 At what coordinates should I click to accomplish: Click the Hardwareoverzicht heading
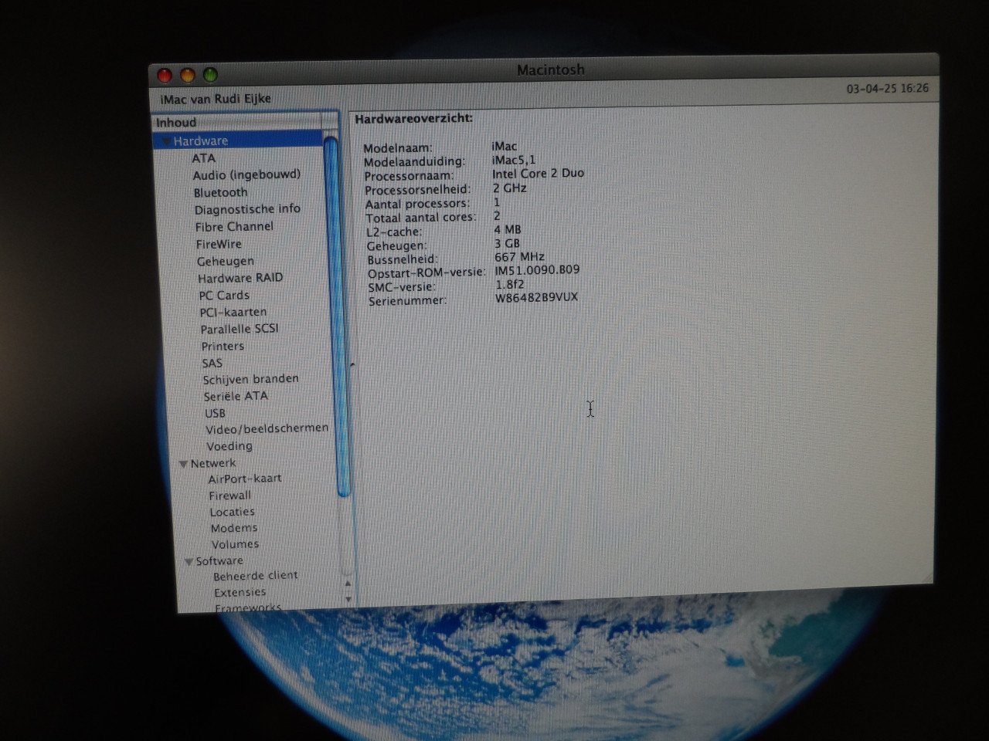(x=413, y=119)
